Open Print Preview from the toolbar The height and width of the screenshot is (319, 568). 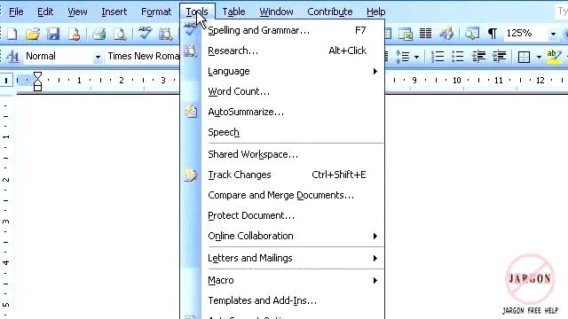(x=120, y=34)
